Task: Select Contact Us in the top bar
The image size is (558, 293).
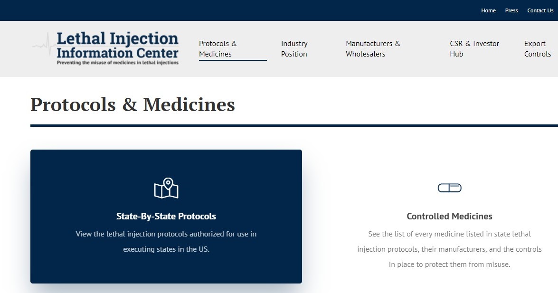Action: click(539, 10)
